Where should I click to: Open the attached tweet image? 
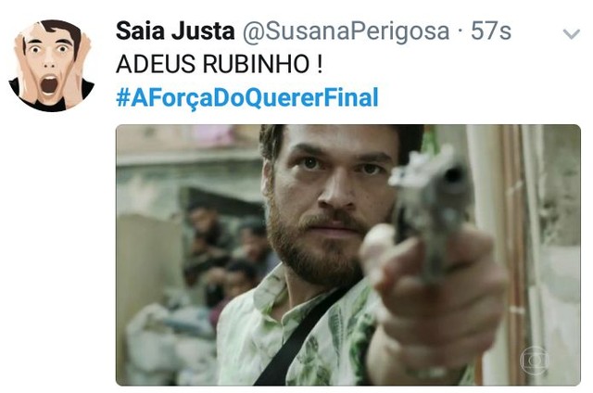click(348, 255)
